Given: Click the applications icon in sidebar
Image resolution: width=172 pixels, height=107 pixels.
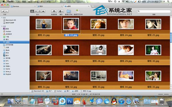Looking at the screenshot, I should 4,34.
